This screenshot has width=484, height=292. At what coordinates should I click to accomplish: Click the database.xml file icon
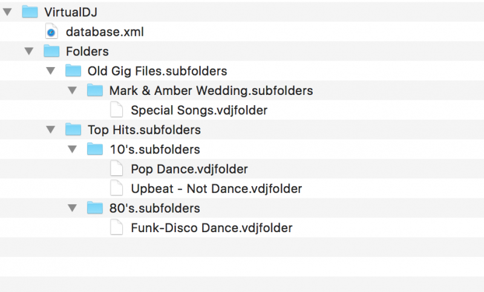coord(51,31)
